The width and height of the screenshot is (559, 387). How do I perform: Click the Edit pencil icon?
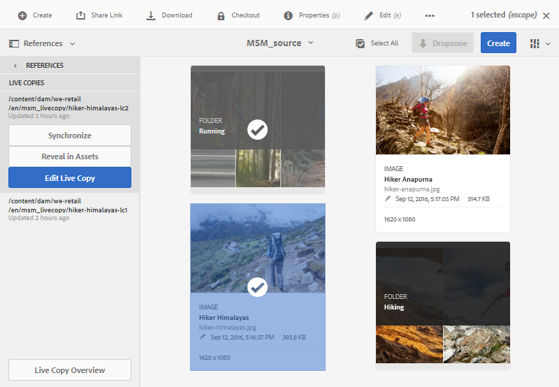(x=368, y=15)
